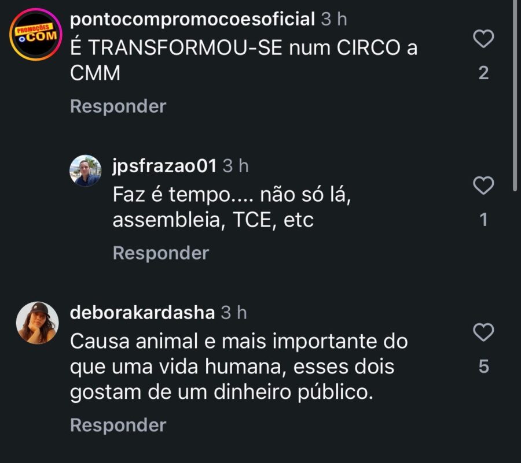Open username link pontocompromocoesoficial

click(x=192, y=19)
